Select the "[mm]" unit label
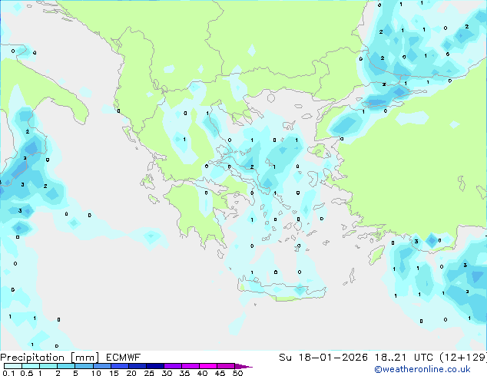Viewport: 487px width, 376px height. [85, 358]
